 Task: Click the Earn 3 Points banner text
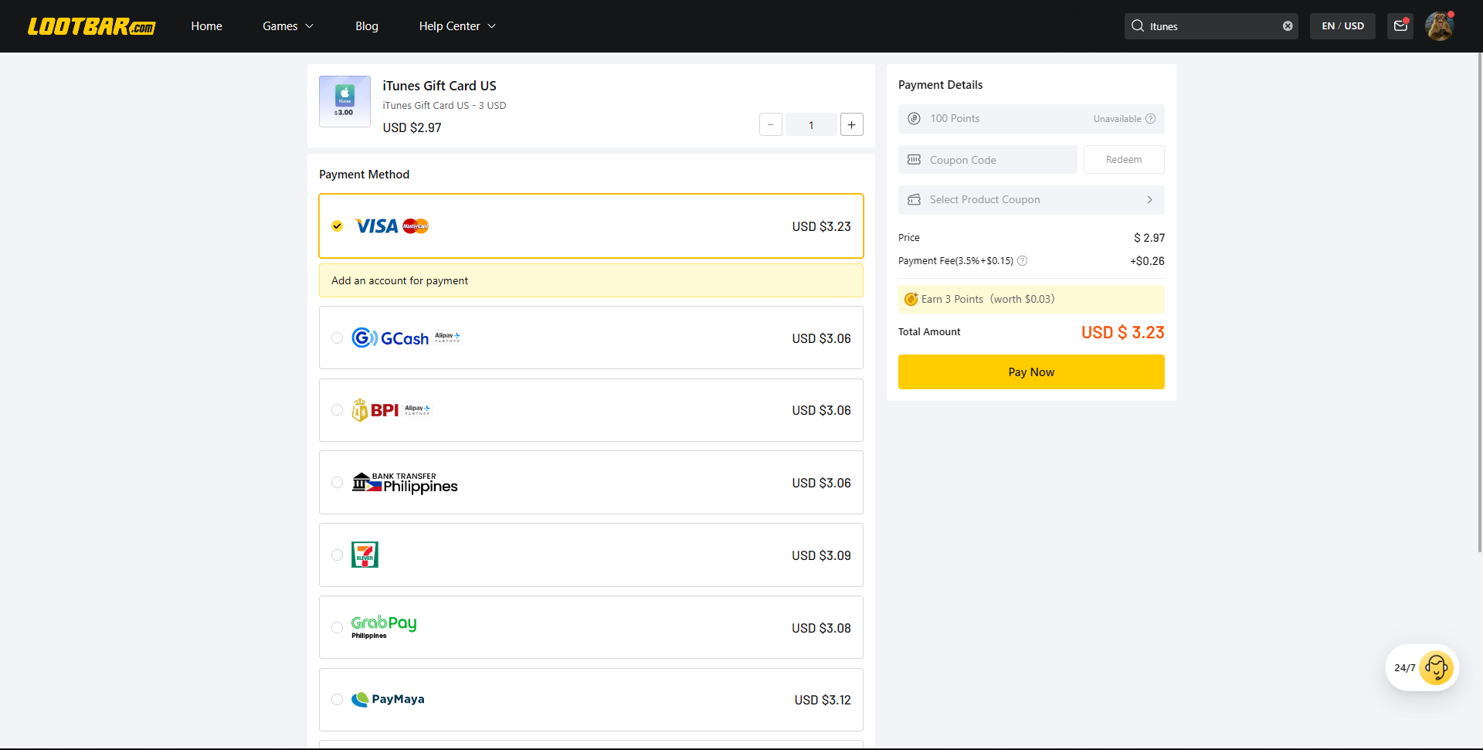[988, 299]
